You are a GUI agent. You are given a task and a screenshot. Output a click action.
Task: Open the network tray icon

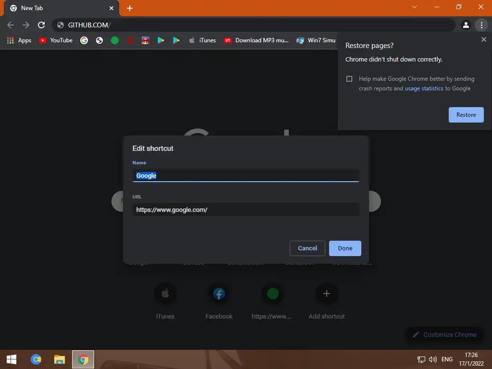coord(421,359)
